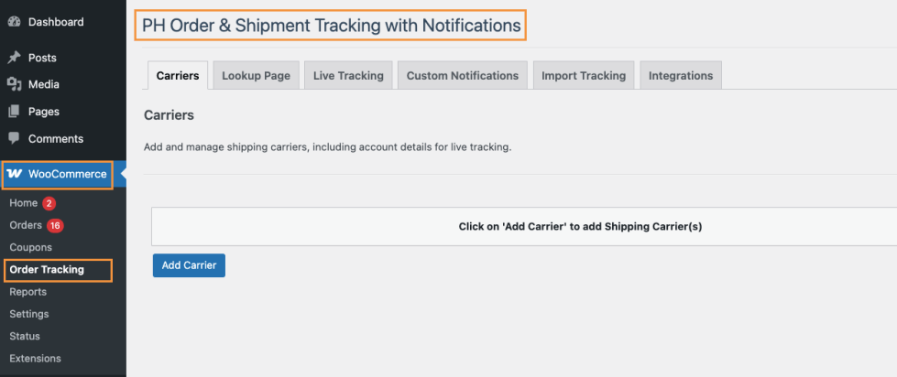Open WooCommerce Settings link

(x=29, y=314)
